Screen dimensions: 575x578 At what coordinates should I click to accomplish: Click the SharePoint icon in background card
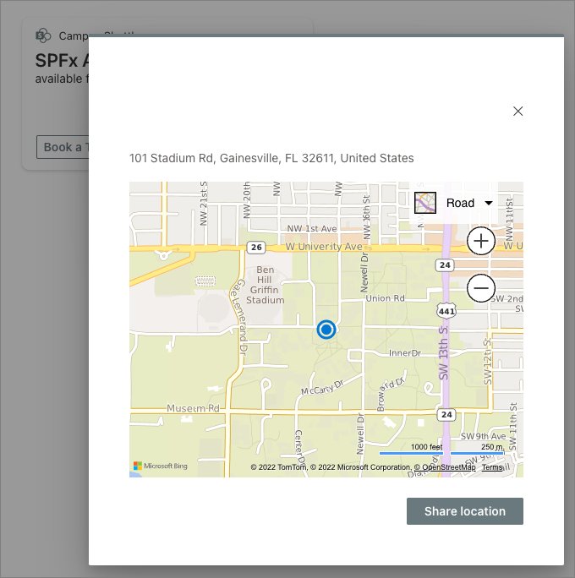(x=43, y=35)
